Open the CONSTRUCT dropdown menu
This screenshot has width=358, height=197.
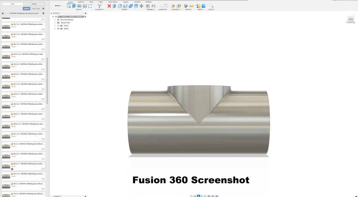click(x=176, y=10)
